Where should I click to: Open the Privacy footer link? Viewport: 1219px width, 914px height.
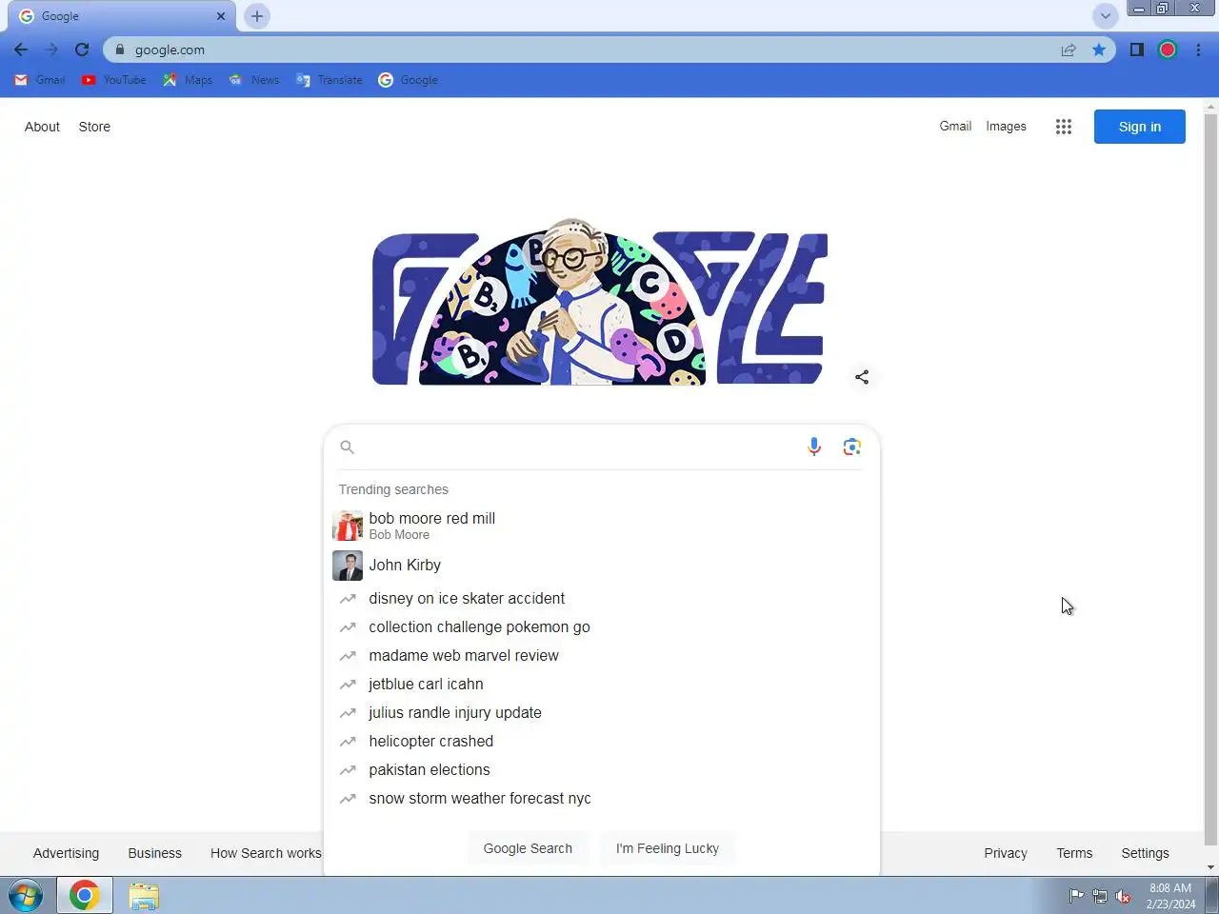tap(1006, 853)
